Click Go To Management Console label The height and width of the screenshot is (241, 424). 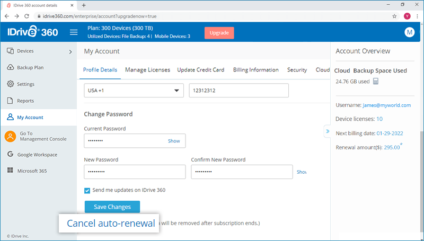pyautogui.click(x=43, y=136)
